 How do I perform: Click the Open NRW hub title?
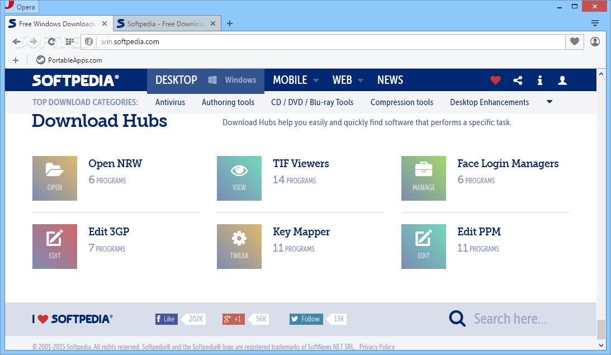pyautogui.click(x=115, y=163)
